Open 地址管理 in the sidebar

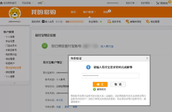(x=10, y=59)
